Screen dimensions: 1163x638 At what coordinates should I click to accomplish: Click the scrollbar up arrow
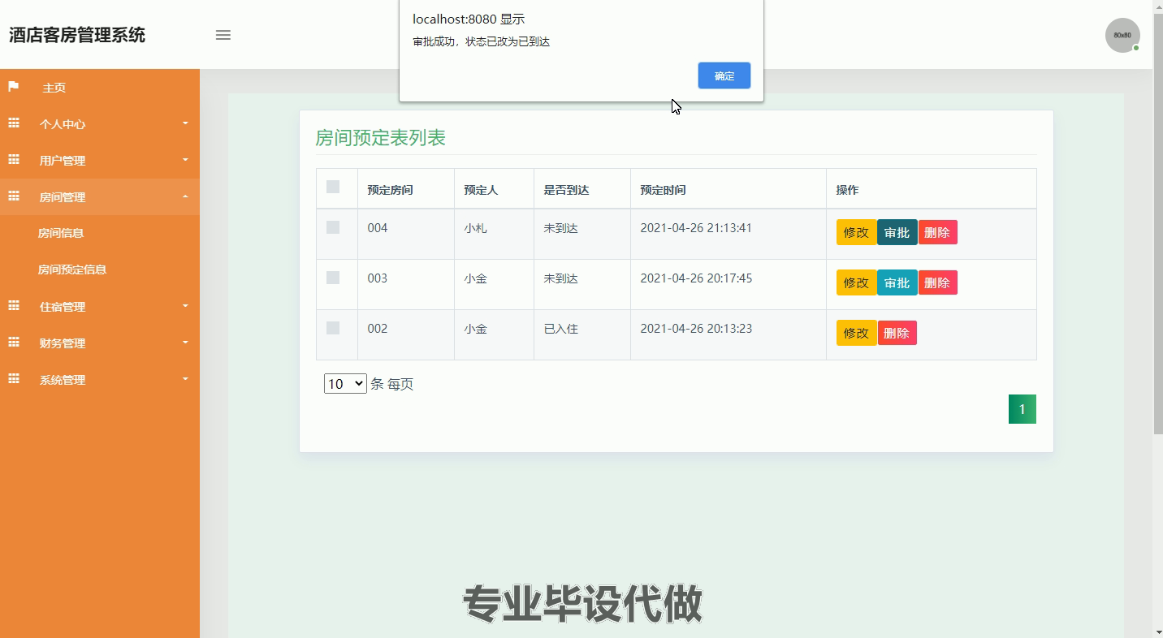click(1158, 6)
